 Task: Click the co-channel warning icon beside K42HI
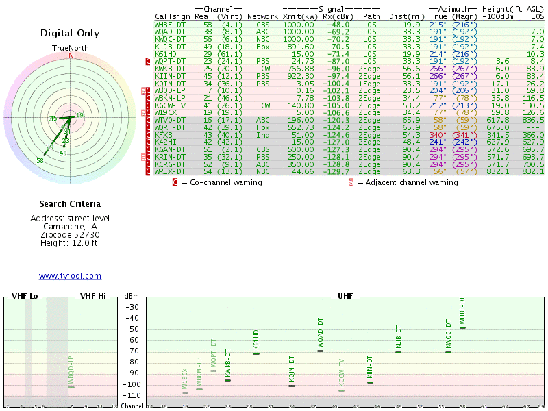pos(148,142)
